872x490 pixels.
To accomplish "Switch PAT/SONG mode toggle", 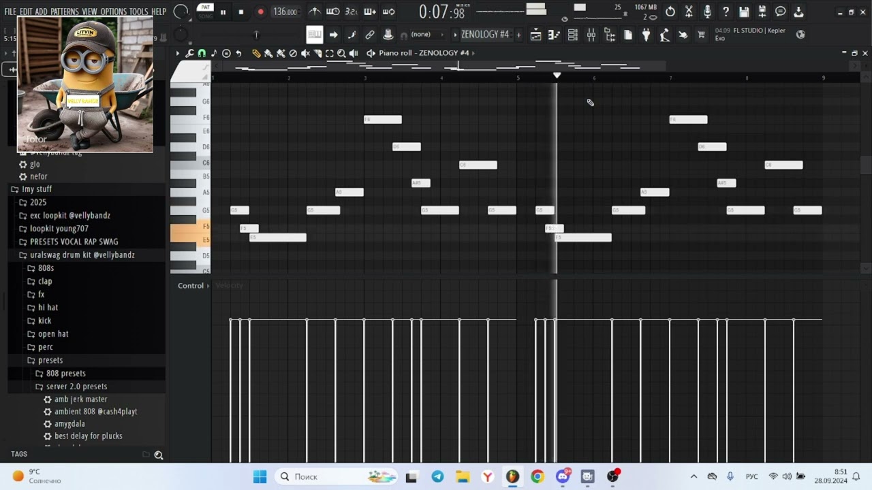I will [x=206, y=12].
